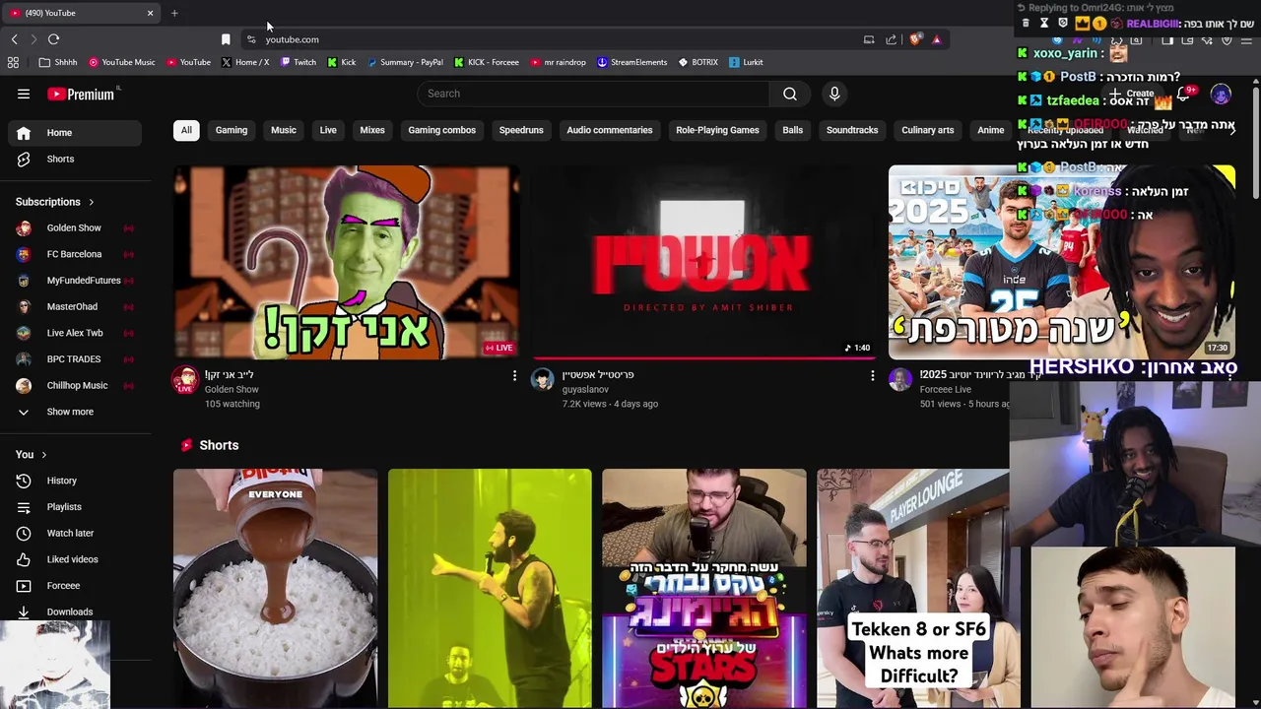Select the Gaming filter chip

pyautogui.click(x=232, y=130)
